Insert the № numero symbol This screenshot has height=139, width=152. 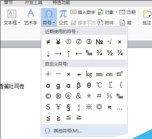[x=99, y=42]
